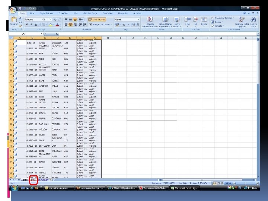This screenshot has width=268, height=201.
Task: Open the Dolgu fill dropdown
Action: coord(217,22)
